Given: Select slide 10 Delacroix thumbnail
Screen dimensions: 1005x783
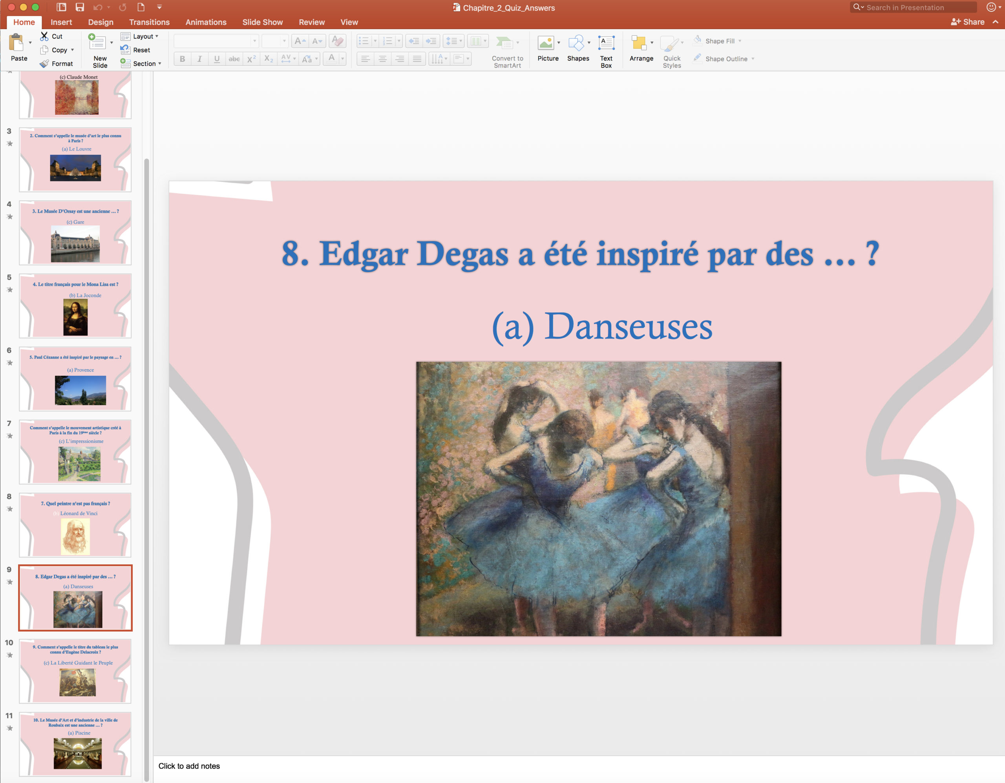Looking at the screenshot, I should (75, 671).
